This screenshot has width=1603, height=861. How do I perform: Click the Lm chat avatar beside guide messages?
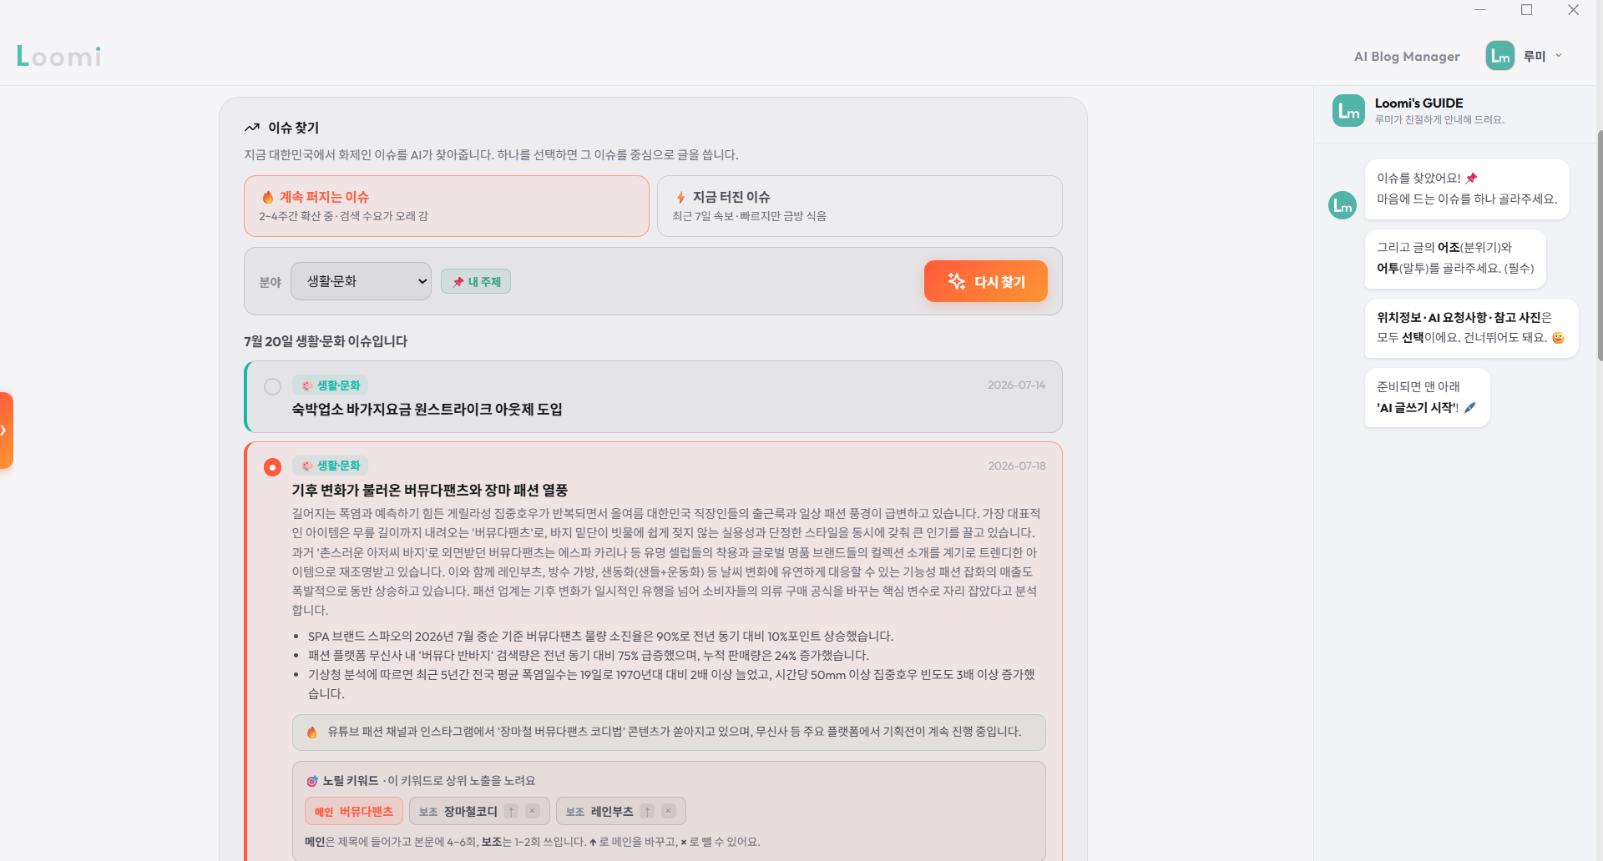1343,204
